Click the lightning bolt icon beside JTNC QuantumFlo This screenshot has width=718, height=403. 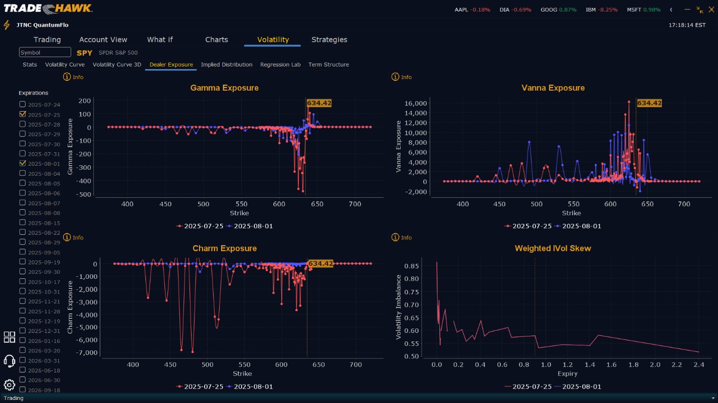[7, 25]
